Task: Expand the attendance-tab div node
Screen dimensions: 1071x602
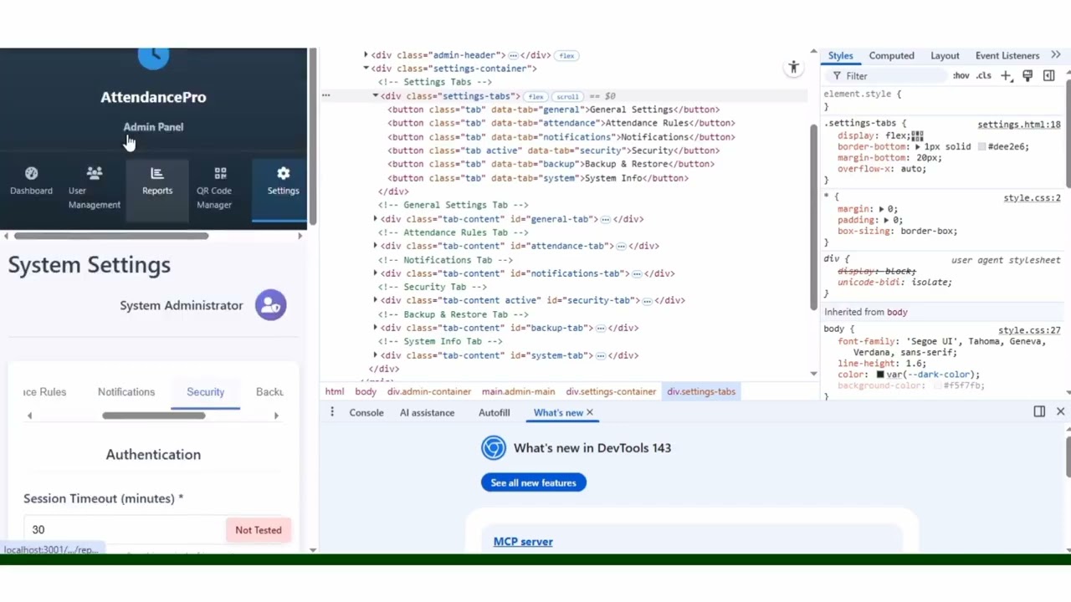Action: tap(376, 246)
